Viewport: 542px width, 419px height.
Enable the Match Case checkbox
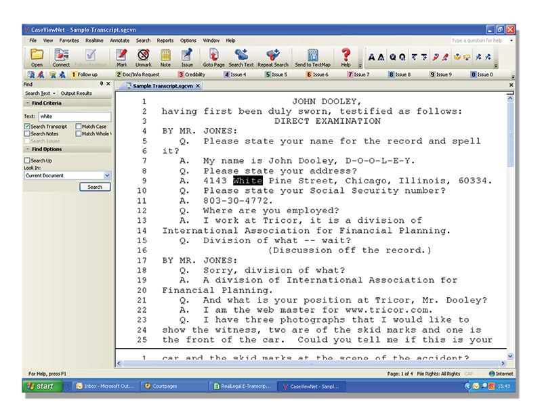pyautogui.click(x=79, y=126)
